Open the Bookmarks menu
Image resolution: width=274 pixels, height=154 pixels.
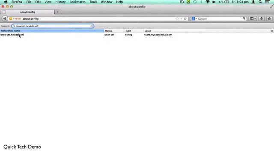click(77, 2)
